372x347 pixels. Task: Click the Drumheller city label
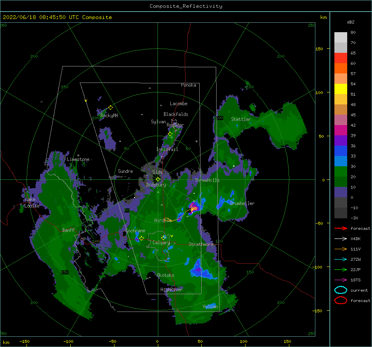pyautogui.click(x=242, y=203)
